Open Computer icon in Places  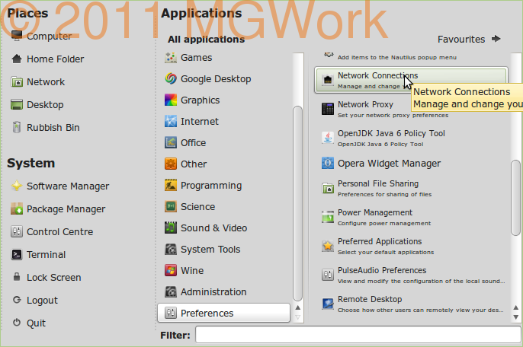tap(17, 35)
